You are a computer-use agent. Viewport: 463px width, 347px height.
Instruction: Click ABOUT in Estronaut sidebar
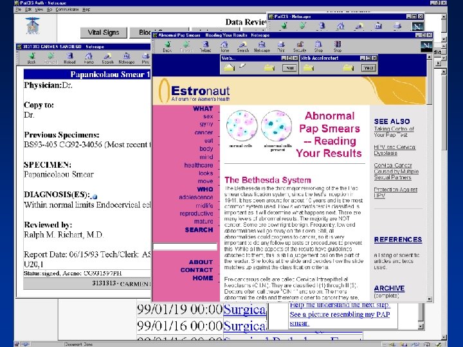pyautogui.click(x=201, y=262)
